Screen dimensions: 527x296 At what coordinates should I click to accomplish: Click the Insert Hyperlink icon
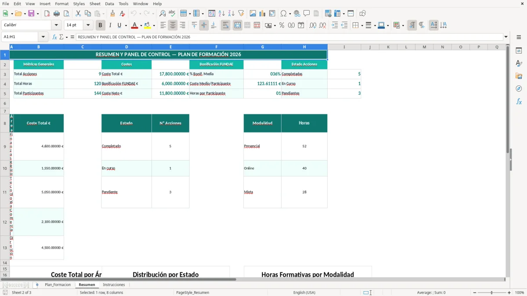(x=297, y=14)
